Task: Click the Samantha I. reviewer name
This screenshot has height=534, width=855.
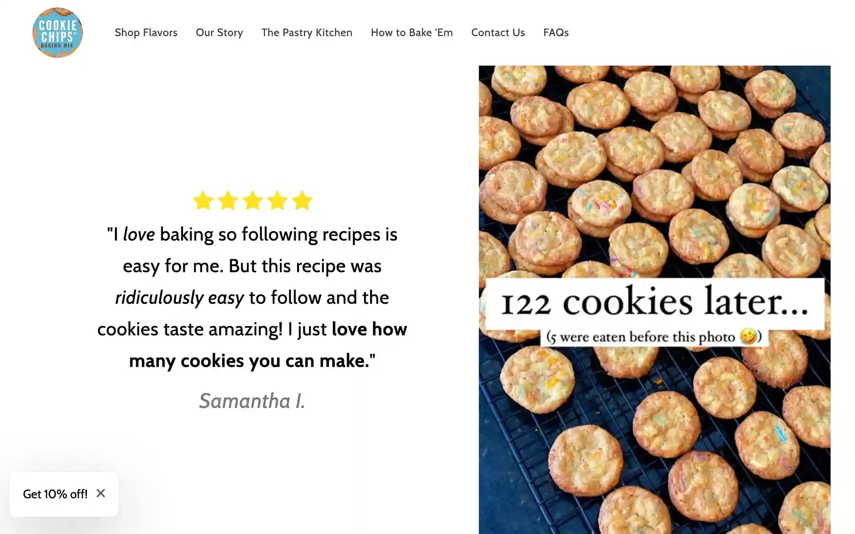Action: tap(252, 401)
